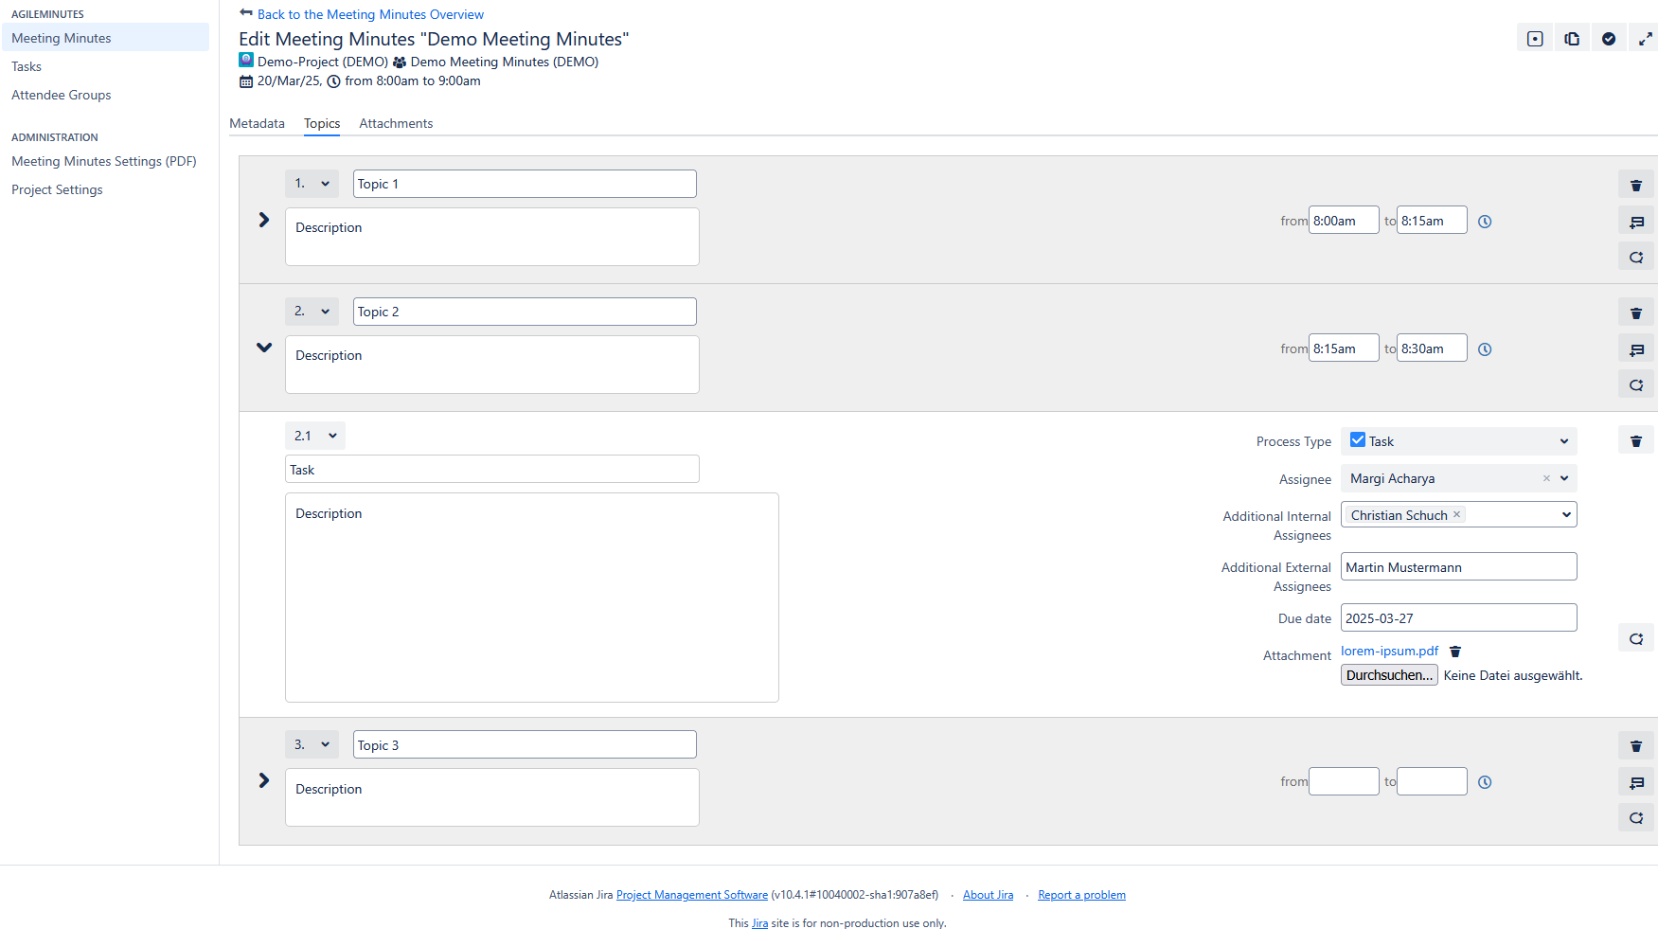
Task: Remove lorem-ipsum.pdf attachment via trash icon
Action: pos(1455,652)
